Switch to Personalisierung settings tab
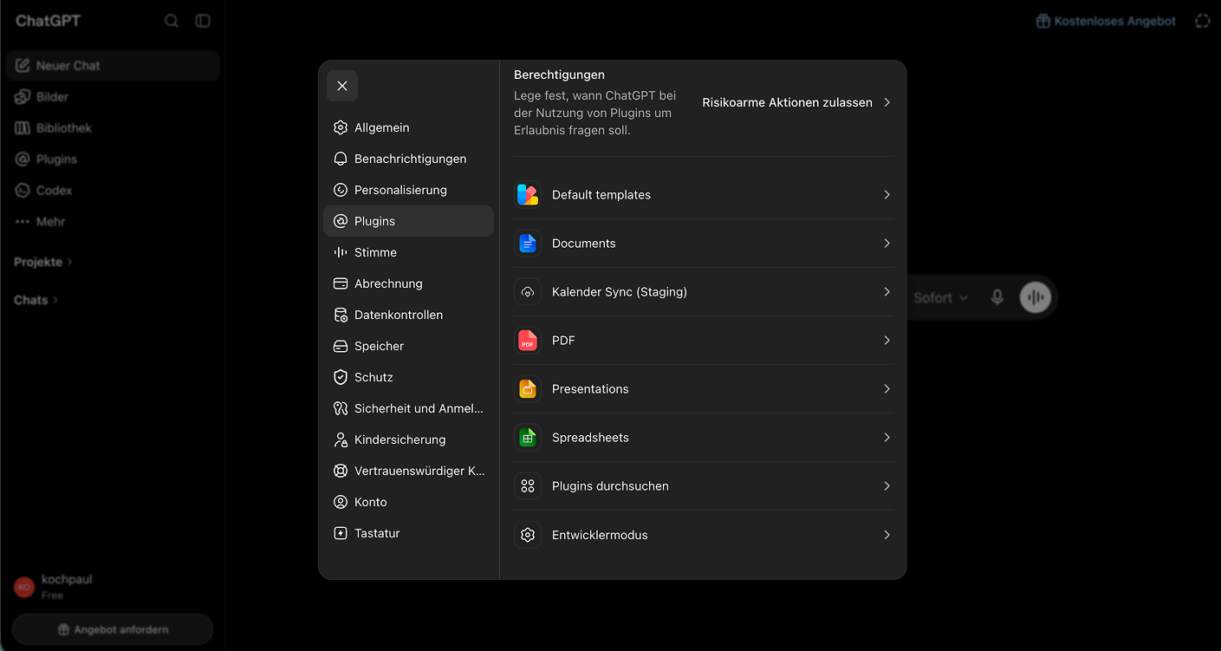The height and width of the screenshot is (651, 1221). click(x=408, y=190)
